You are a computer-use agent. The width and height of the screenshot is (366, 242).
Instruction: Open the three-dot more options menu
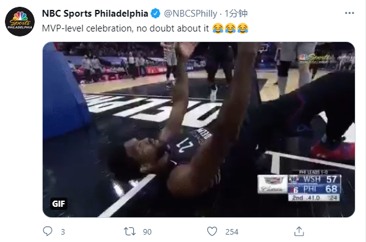pos(349,13)
